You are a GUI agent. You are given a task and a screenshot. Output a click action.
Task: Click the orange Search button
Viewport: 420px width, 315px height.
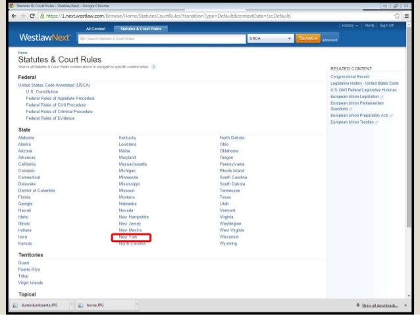click(x=308, y=38)
